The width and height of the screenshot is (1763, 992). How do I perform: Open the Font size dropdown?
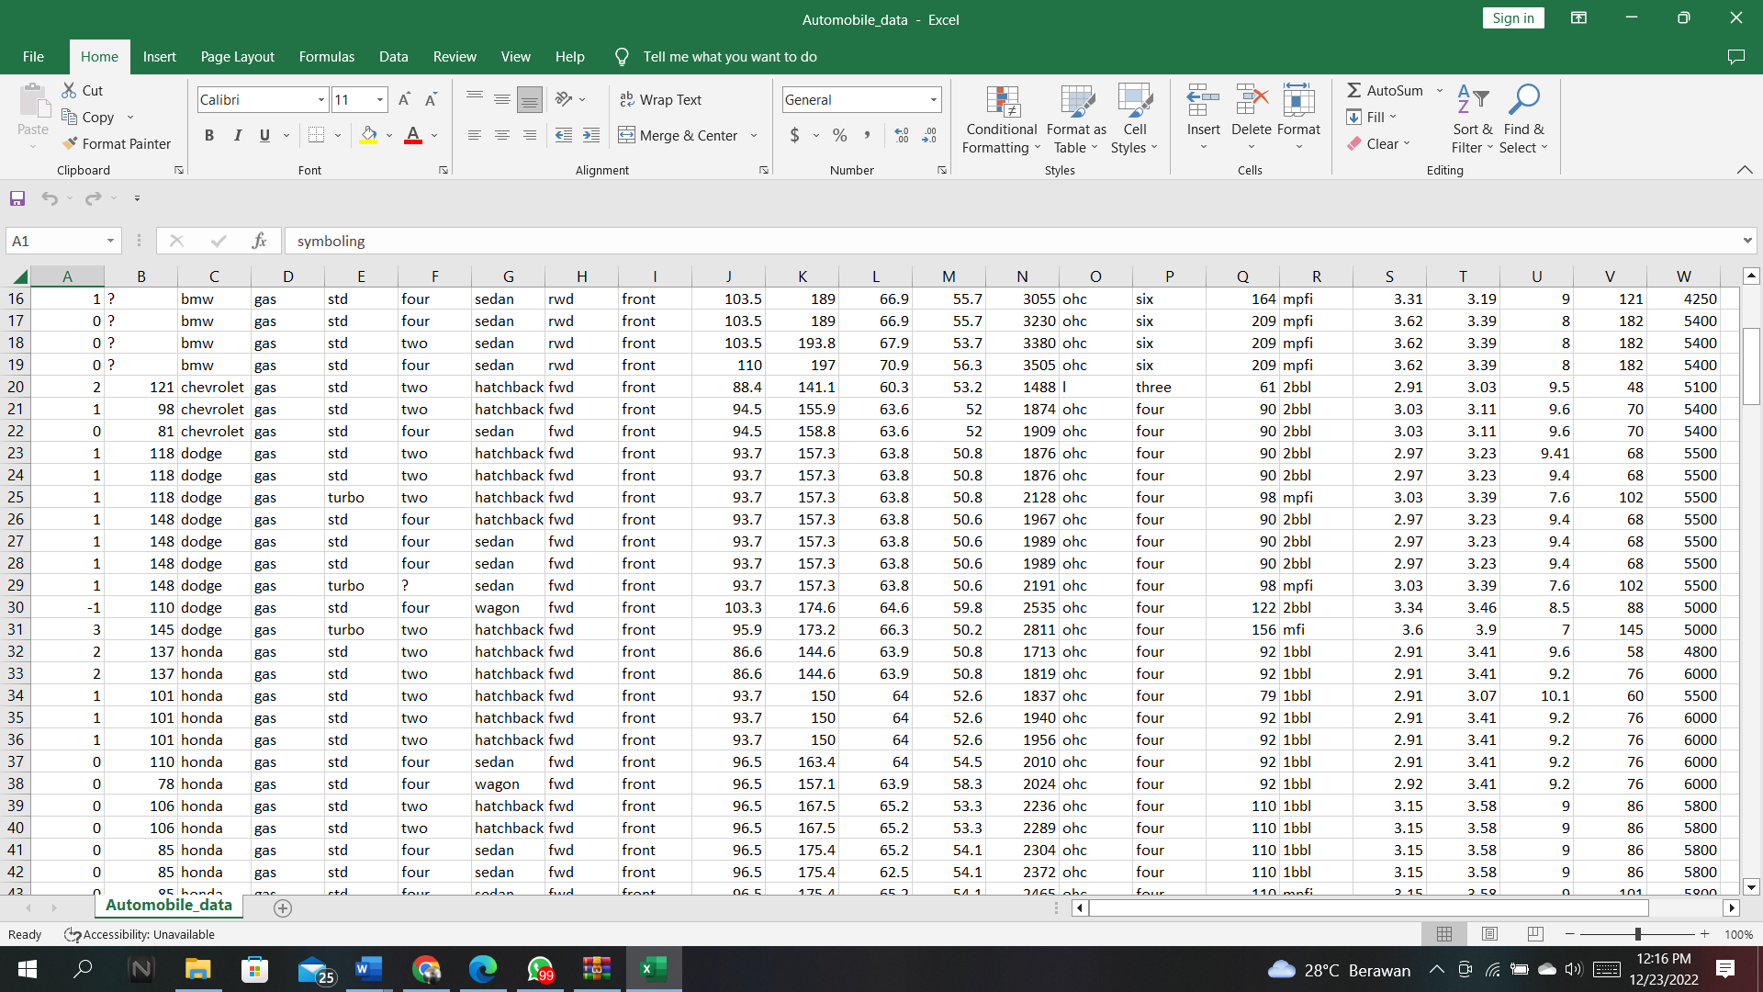click(x=380, y=99)
